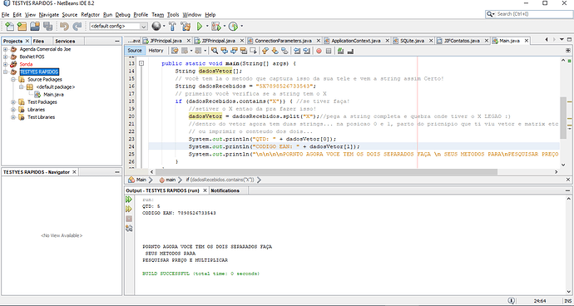Viewport: 574px width, 306px height.
Task: Expand the Test Packages node
Action: click(x=13, y=102)
